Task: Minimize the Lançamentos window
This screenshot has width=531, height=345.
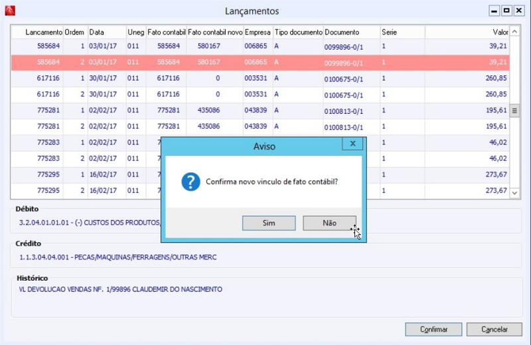Action: point(494,11)
